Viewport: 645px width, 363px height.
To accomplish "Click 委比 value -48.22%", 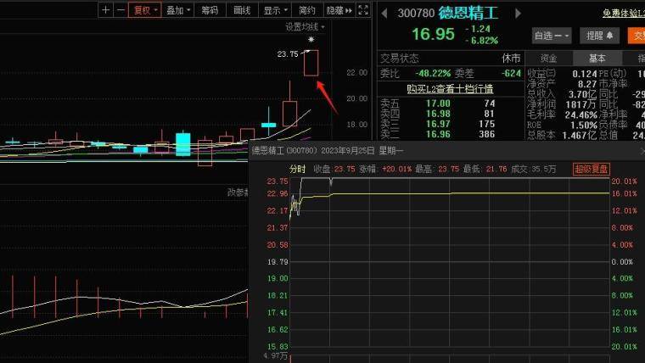I will 433,74.
